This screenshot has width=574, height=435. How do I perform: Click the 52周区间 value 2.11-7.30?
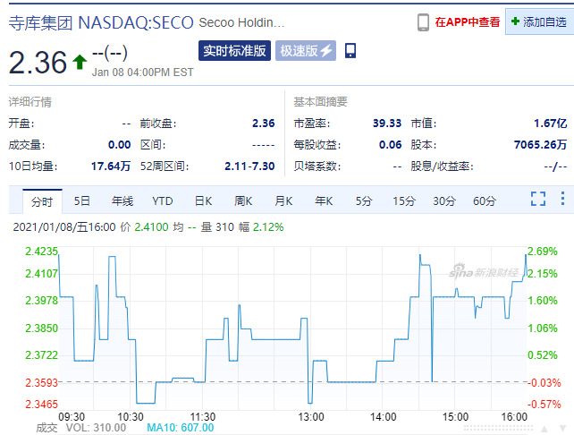pos(249,166)
